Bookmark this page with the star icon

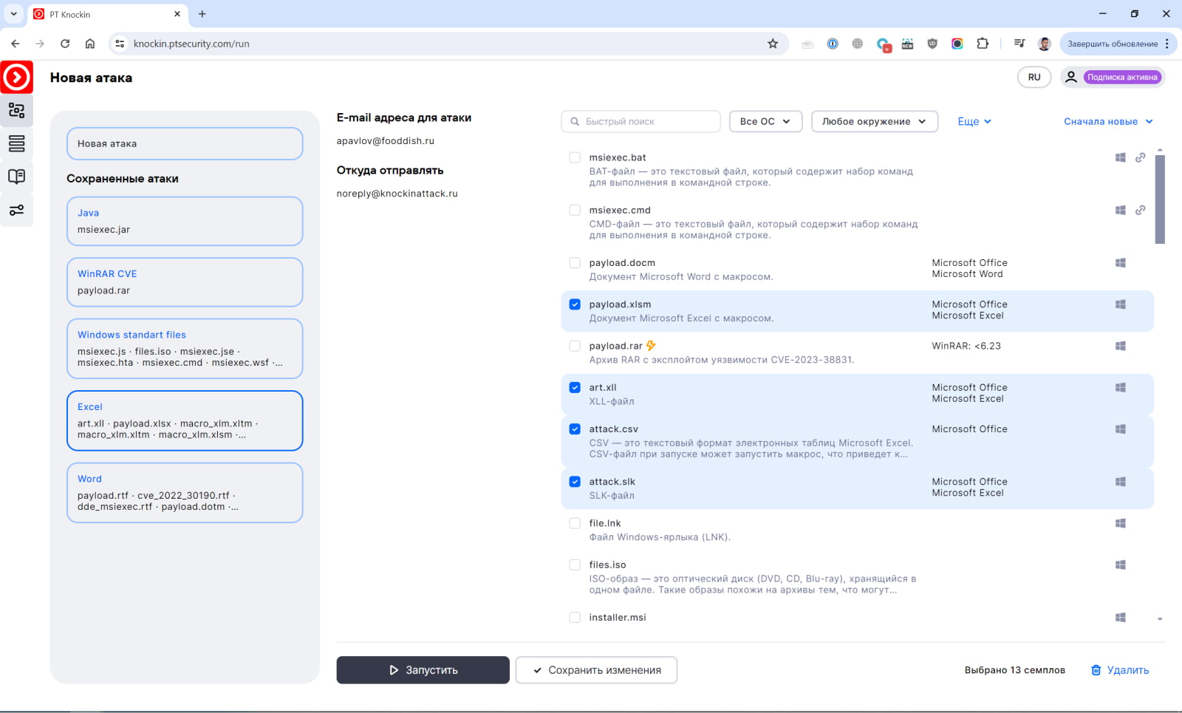(773, 44)
